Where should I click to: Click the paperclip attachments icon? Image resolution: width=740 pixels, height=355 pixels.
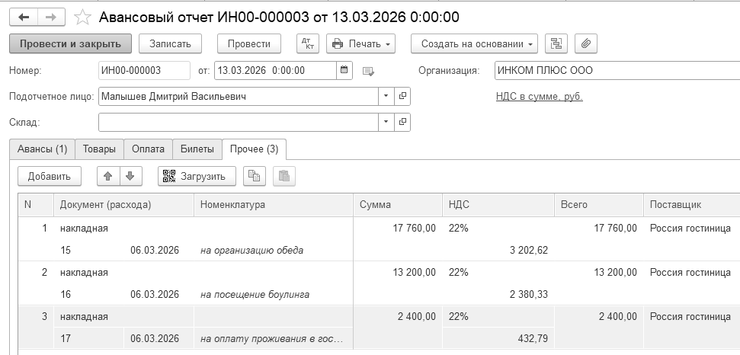[x=585, y=44]
